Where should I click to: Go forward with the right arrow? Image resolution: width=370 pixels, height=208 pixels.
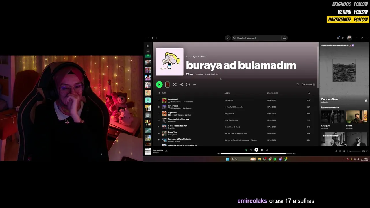(x=157, y=38)
